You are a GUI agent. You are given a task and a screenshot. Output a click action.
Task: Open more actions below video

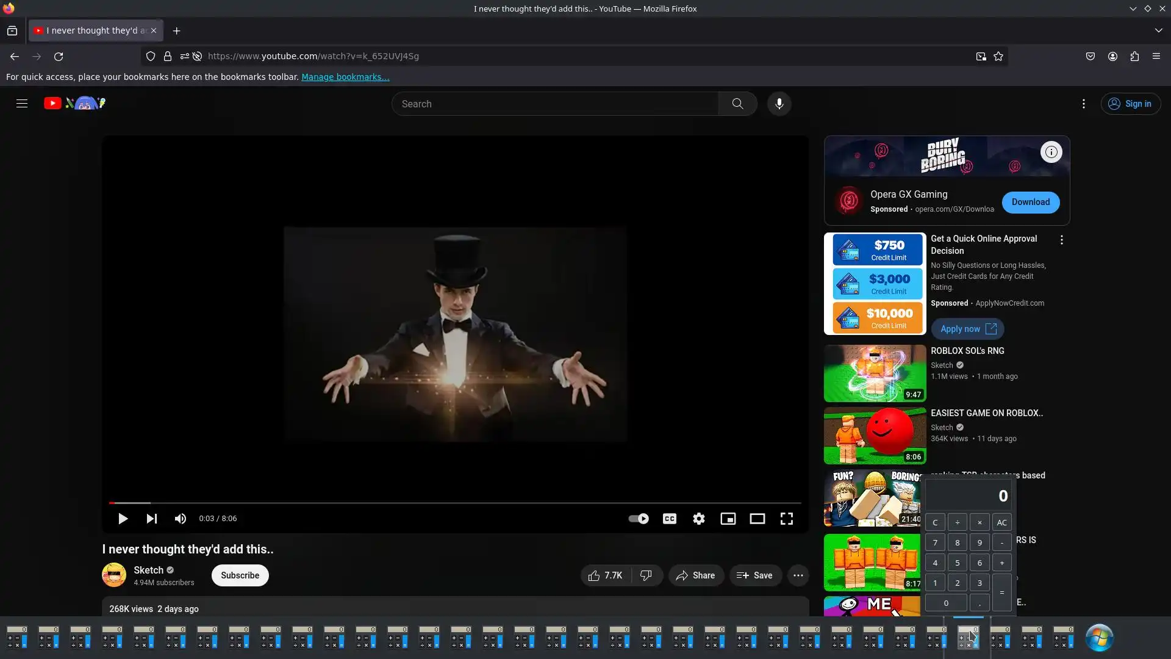click(x=798, y=575)
